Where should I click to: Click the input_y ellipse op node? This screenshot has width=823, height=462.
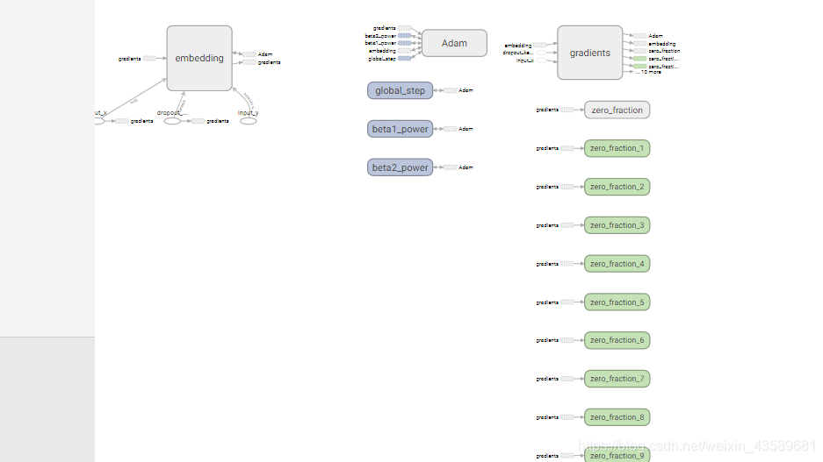pyautogui.click(x=249, y=121)
